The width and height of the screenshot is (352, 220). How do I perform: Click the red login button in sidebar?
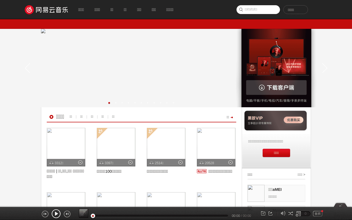pyautogui.click(x=276, y=153)
